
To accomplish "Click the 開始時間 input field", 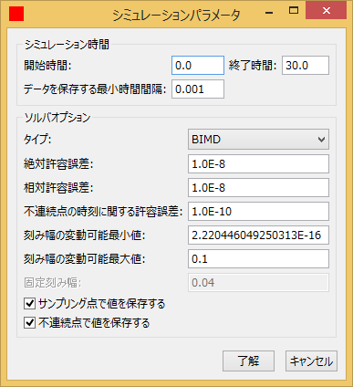I will 198,66.
